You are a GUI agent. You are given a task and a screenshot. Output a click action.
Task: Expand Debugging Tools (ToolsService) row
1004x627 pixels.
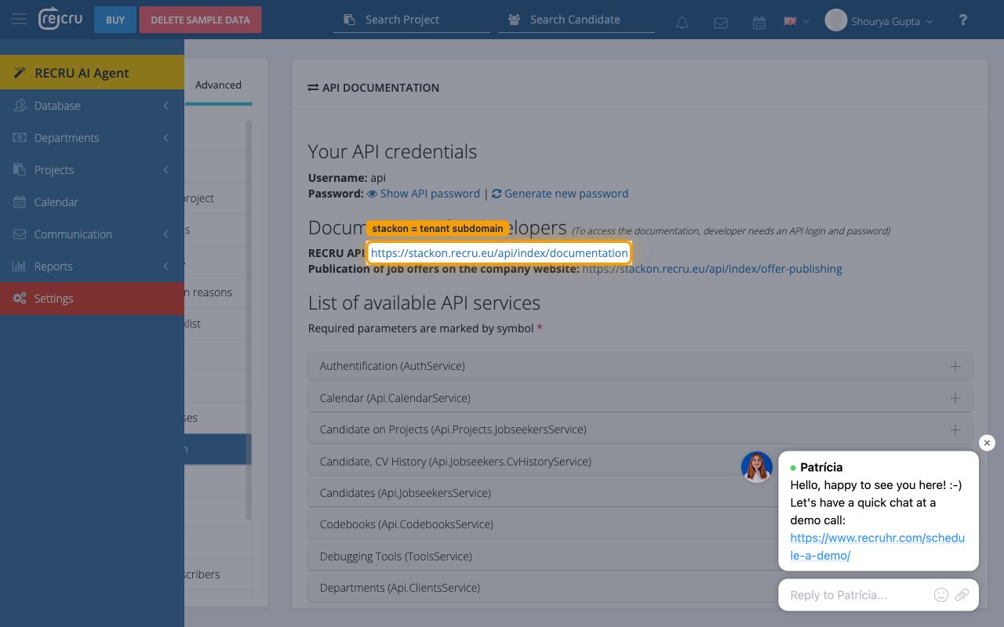click(x=640, y=556)
